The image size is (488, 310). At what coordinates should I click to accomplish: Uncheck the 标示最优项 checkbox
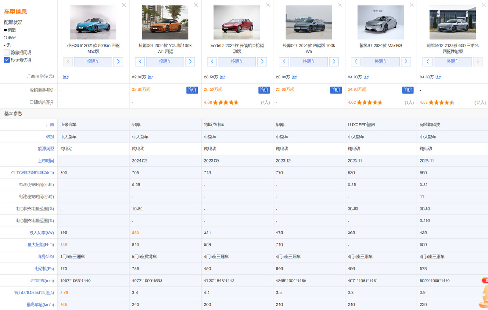(x=7, y=59)
